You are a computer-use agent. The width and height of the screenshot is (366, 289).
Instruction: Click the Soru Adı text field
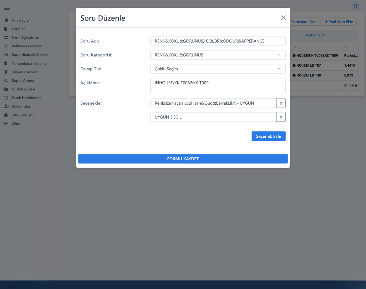(218, 41)
